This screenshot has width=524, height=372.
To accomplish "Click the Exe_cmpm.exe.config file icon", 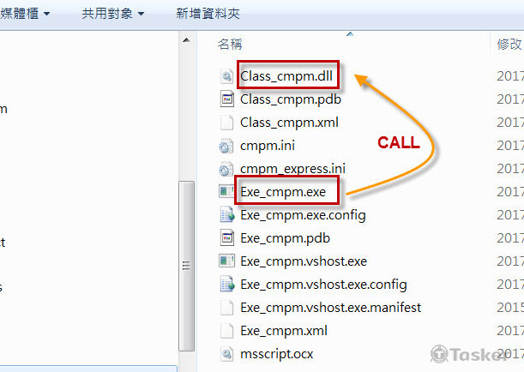I will click(226, 214).
